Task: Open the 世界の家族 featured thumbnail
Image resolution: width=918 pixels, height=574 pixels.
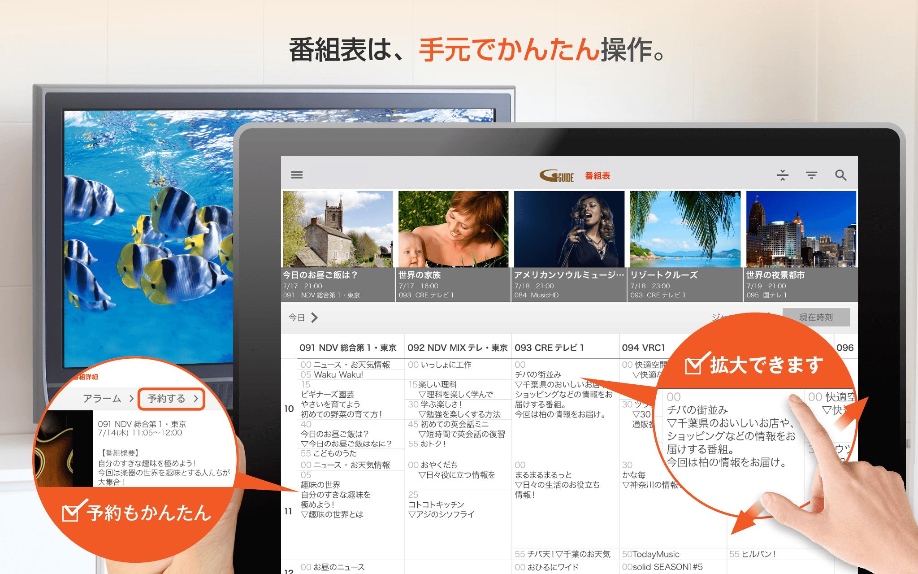Action: 453,246
